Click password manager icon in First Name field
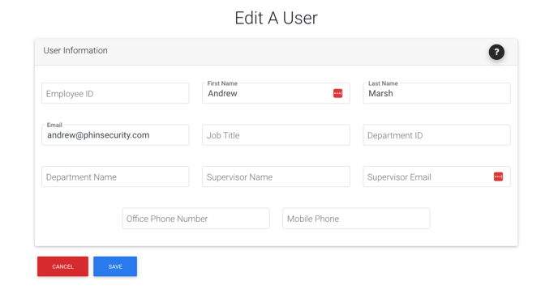Viewport: 558px width, 302px height. coord(337,93)
